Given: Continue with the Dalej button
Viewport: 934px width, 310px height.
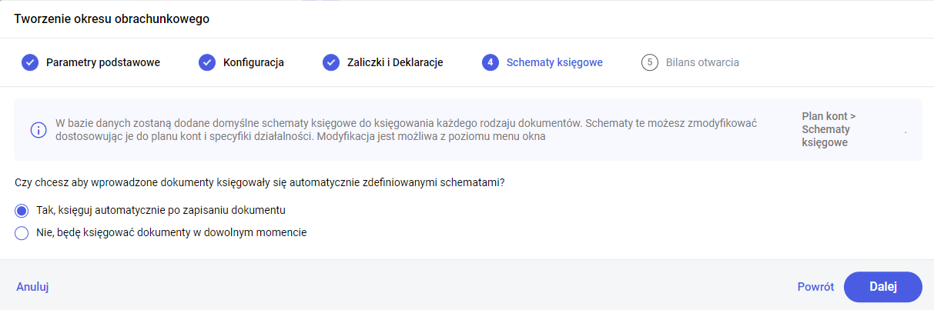Looking at the screenshot, I should (882, 287).
